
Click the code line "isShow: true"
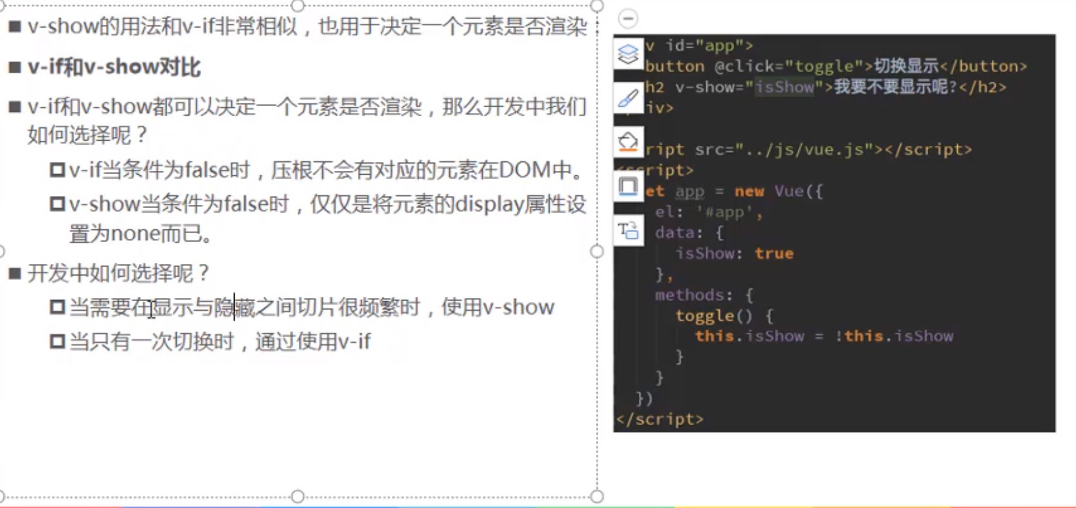(734, 253)
